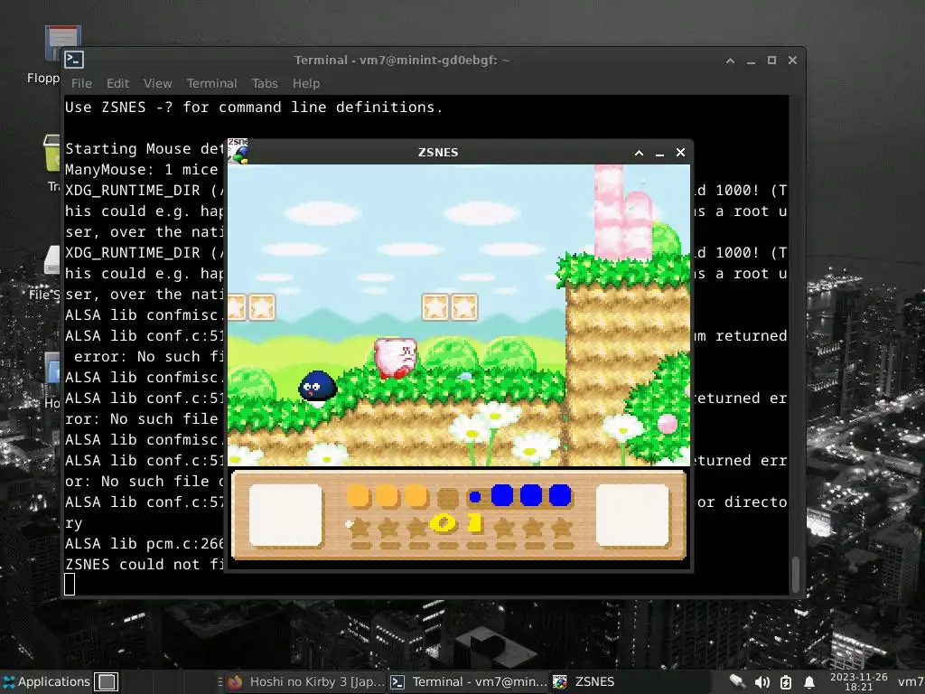Close the ZSNES emulator window

click(x=680, y=152)
